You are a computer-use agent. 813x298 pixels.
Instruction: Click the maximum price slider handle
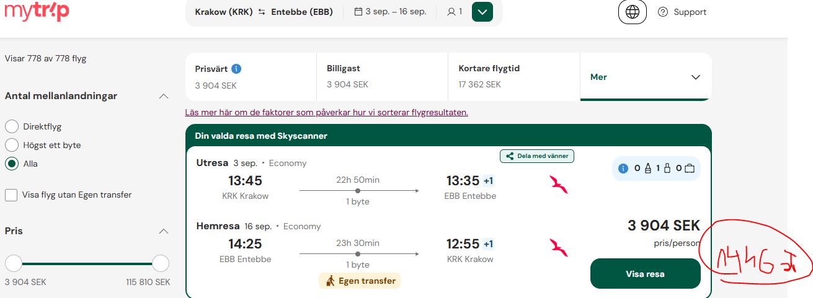[161, 263]
